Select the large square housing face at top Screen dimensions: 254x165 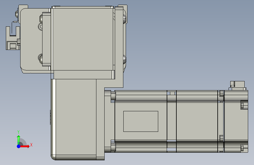tap(83, 39)
